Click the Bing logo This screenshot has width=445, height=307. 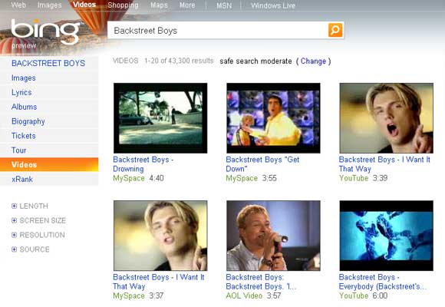45,31
